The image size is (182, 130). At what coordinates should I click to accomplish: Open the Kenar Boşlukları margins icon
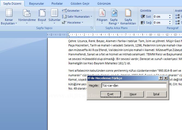tap(9, 12)
